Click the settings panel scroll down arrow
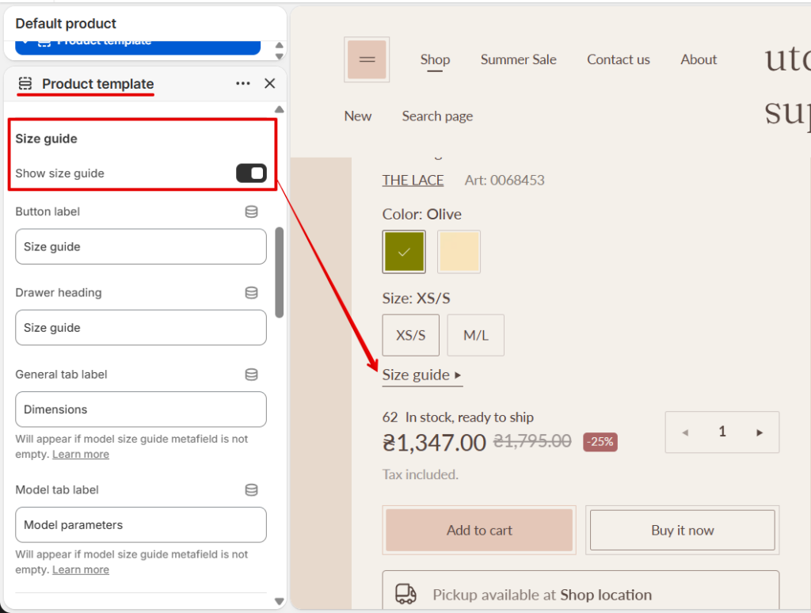Image resolution: width=811 pixels, height=613 pixels. point(280,602)
